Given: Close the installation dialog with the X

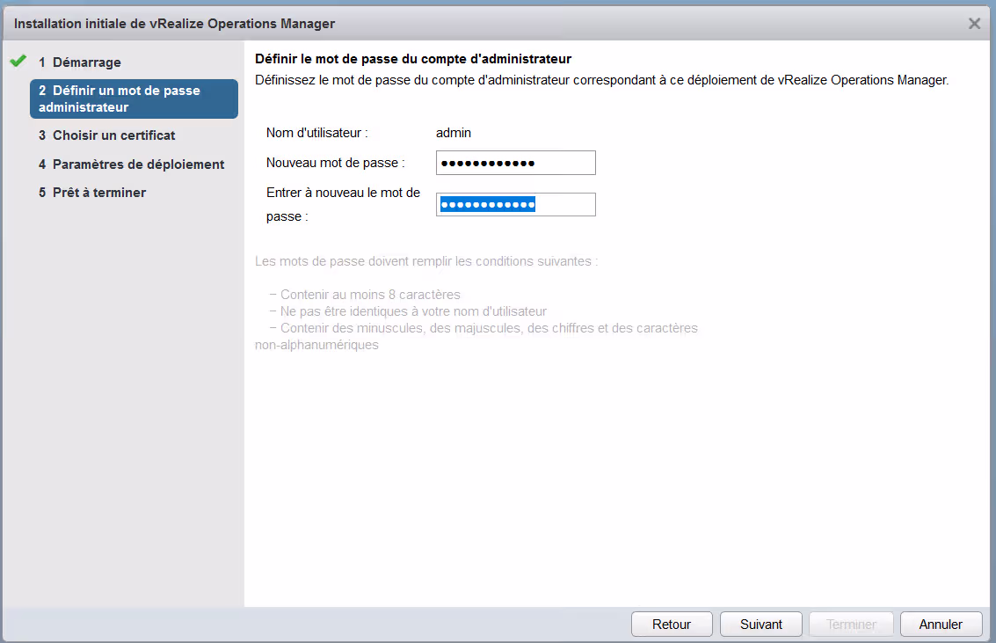Looking at the screenshot, I should (974, 24).
